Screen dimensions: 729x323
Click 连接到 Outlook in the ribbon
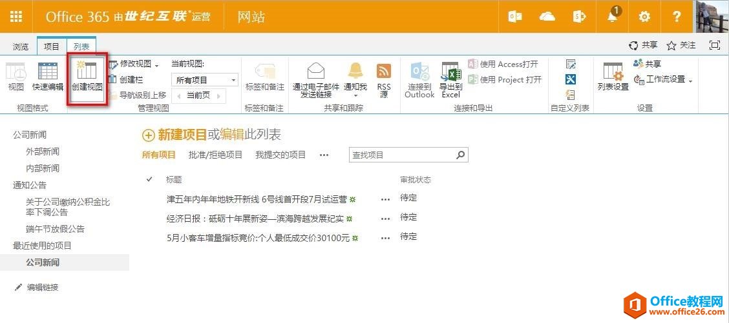[419, 80]
